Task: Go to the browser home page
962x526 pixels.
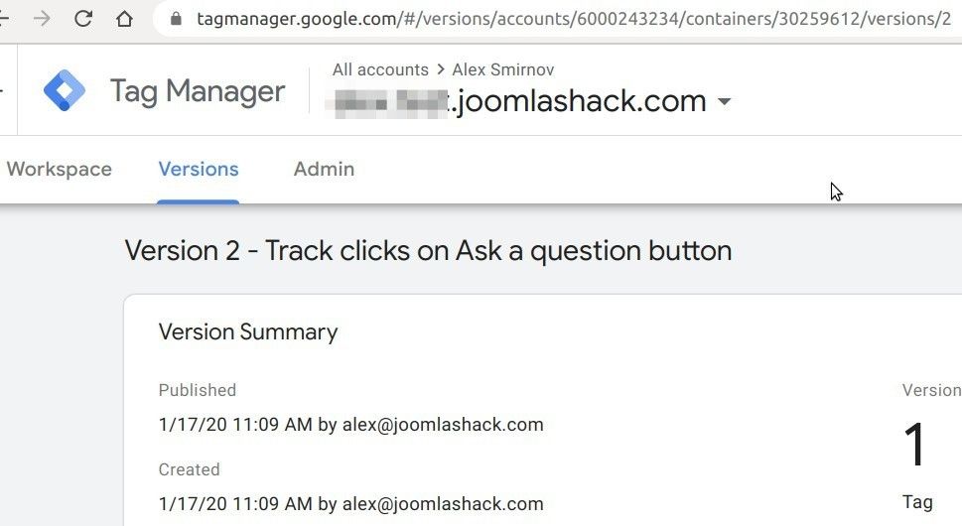Action: tap(124, 19)
